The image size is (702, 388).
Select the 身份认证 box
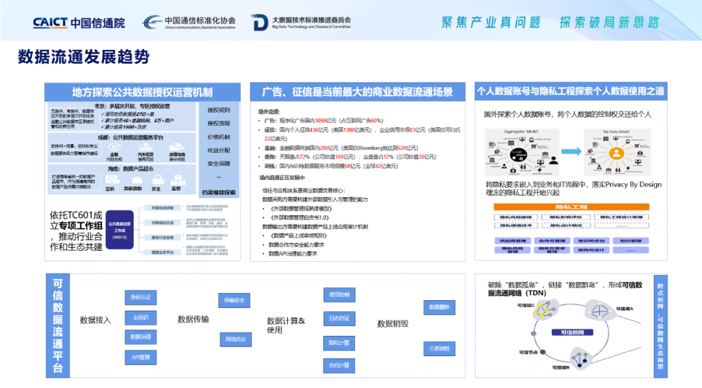tap(140, 297)
